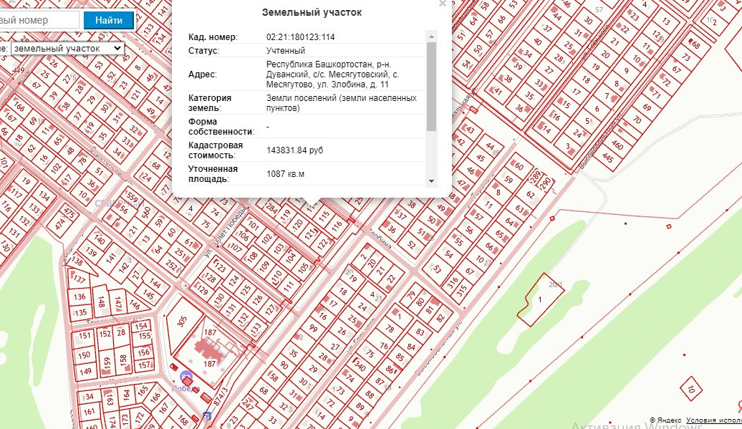Click the Победа map label

tap(185, 388)
